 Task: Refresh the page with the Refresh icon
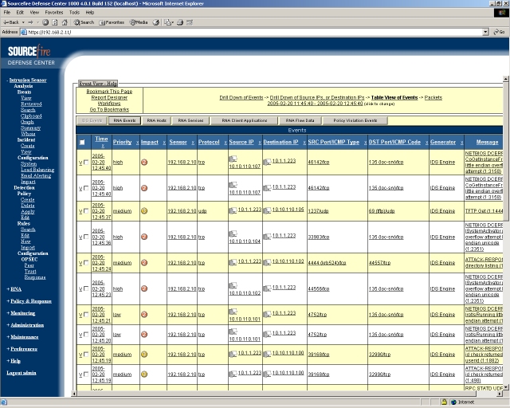coord(55,22)
